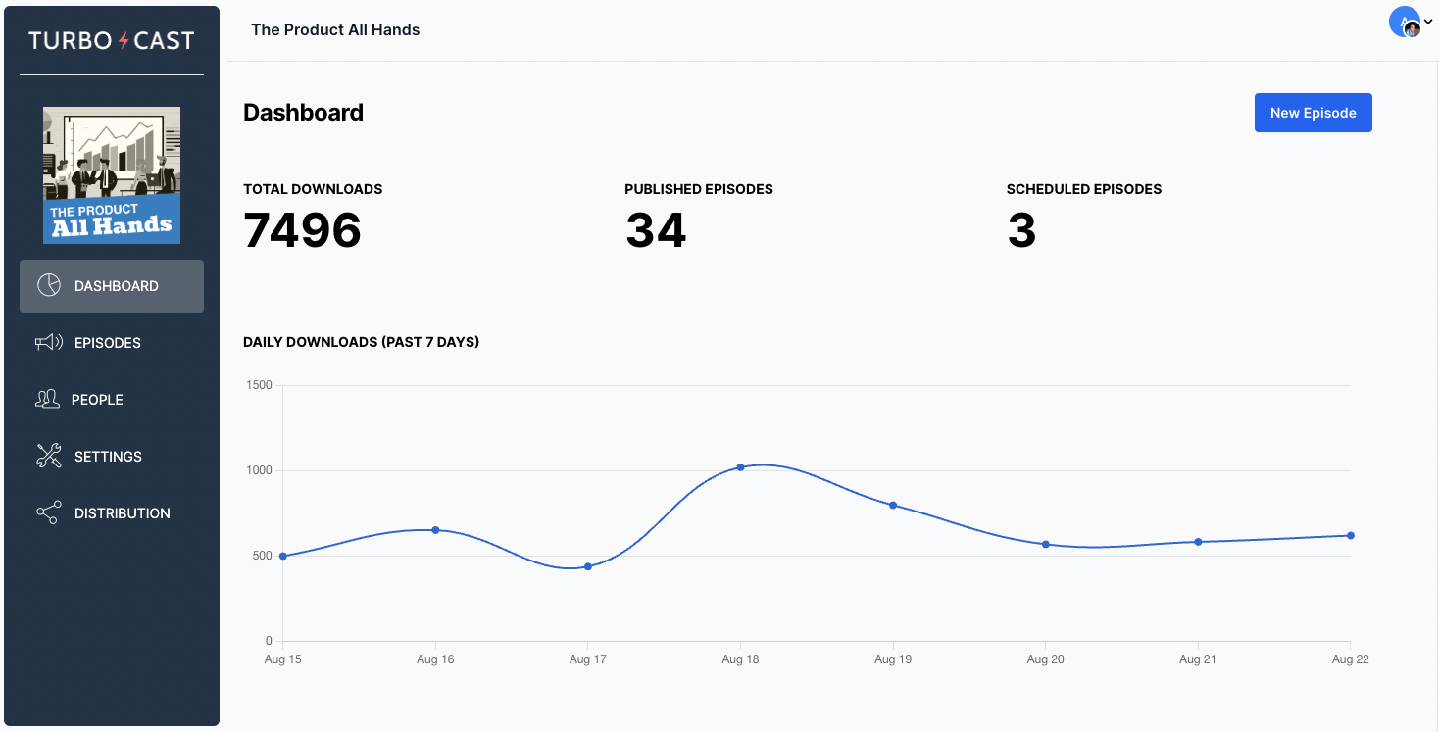Navigate to Distribution label
This screenshot has width=1439, height=732.
coord(123,513)
